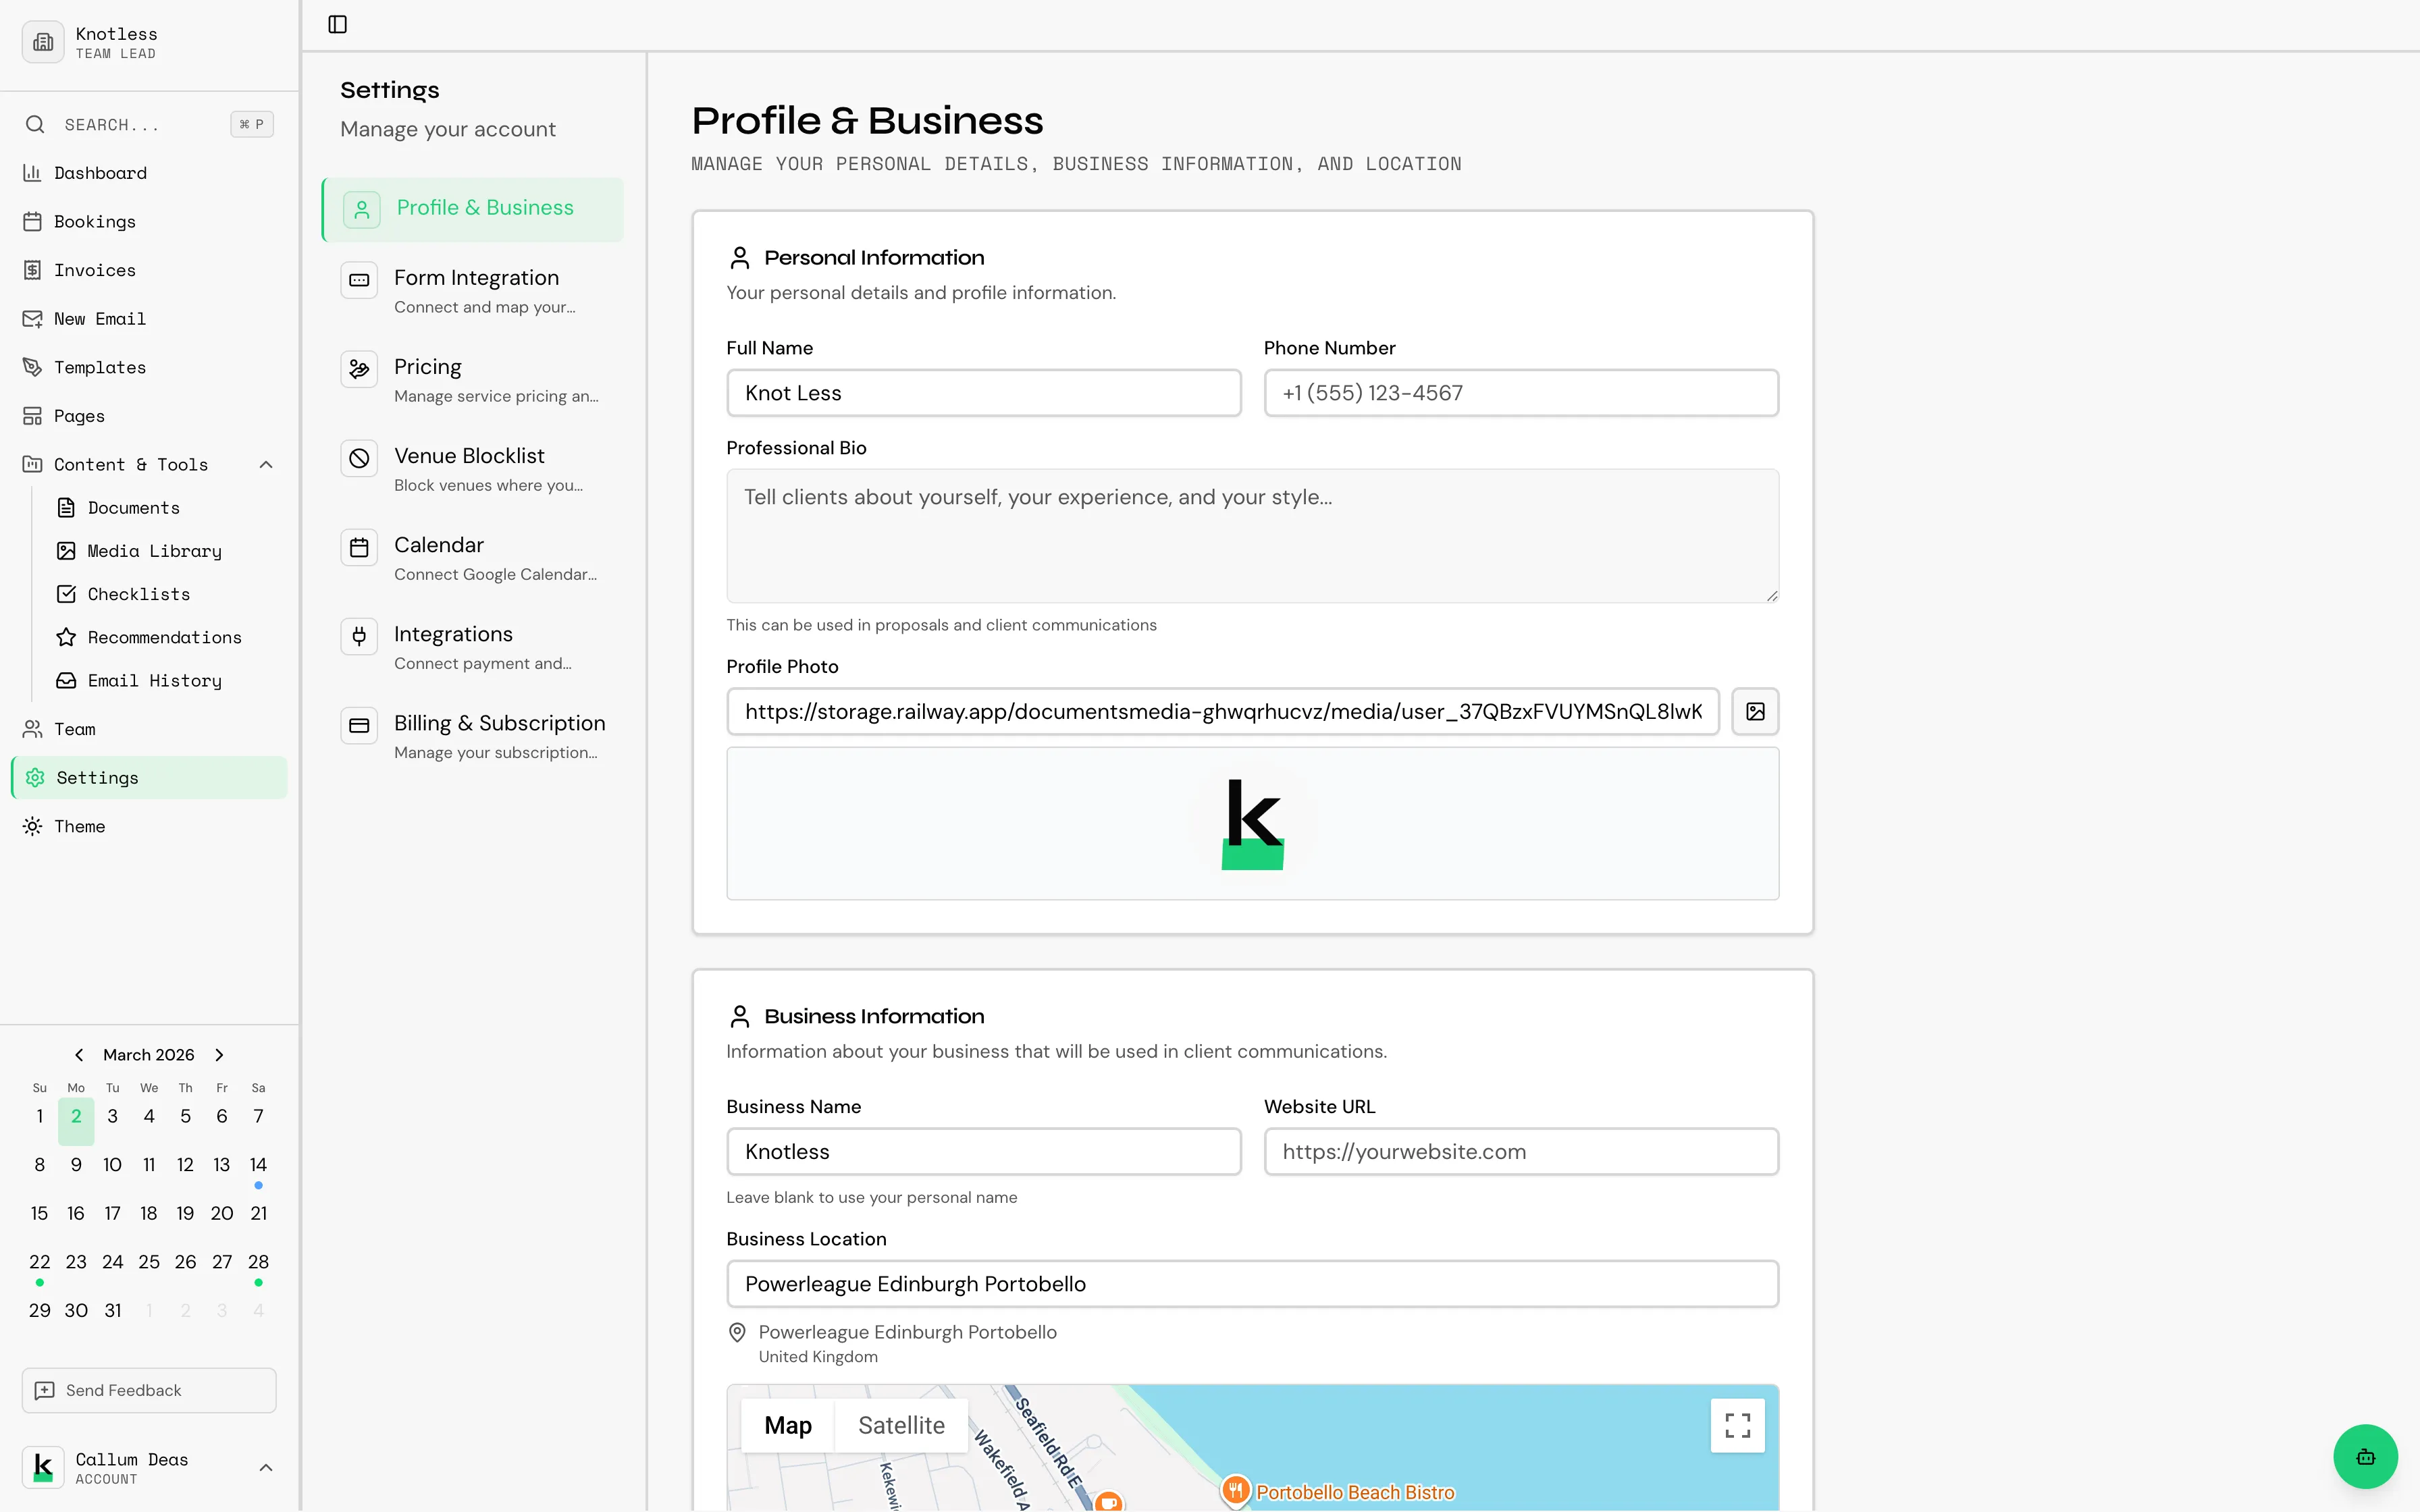
Task: Click the image picker icon beside the Profile Photo URL
Action: click(x=1754, y=711)
